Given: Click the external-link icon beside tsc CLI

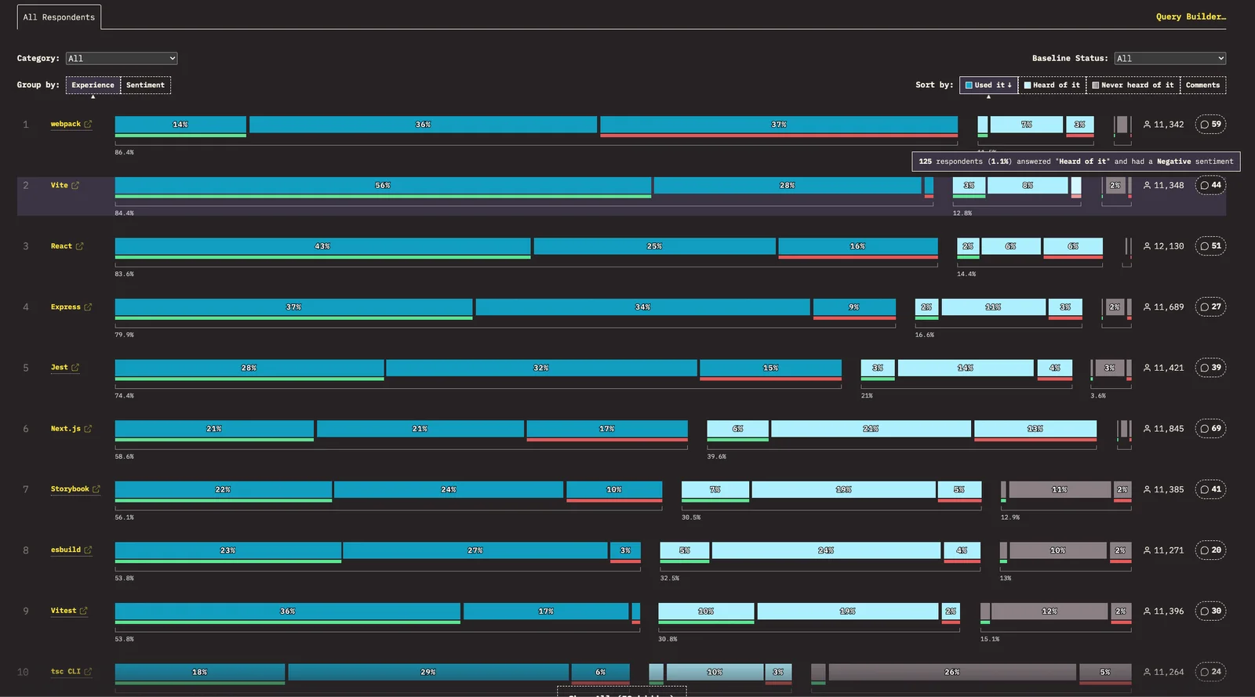Looking at the screenshot, I should pyautogui.click(x=88, y=672).
